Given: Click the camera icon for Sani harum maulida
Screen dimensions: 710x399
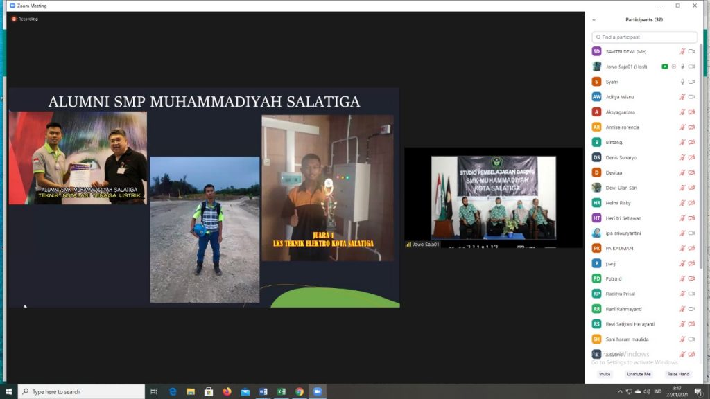Looking at the screenshot, I should point(691,339).
